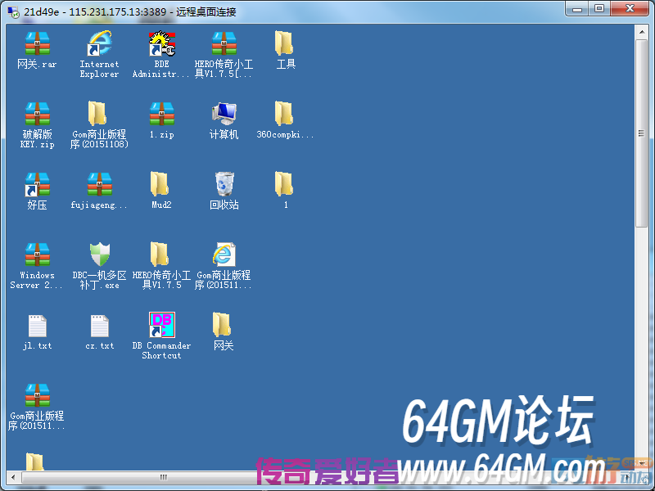
Task: Open the Gom商业版程序(20151108) folder
Action: (x=97, y=114)
